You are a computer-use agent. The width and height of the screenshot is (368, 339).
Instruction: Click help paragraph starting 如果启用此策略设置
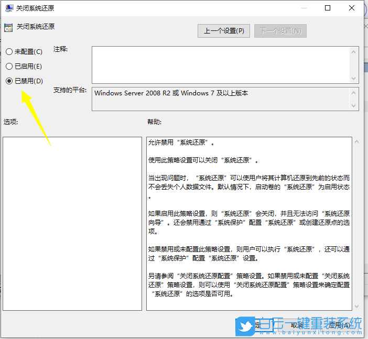pyautogui.click(x=249, y=222)
